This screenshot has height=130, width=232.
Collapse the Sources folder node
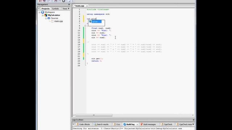(x=46, y=18)
